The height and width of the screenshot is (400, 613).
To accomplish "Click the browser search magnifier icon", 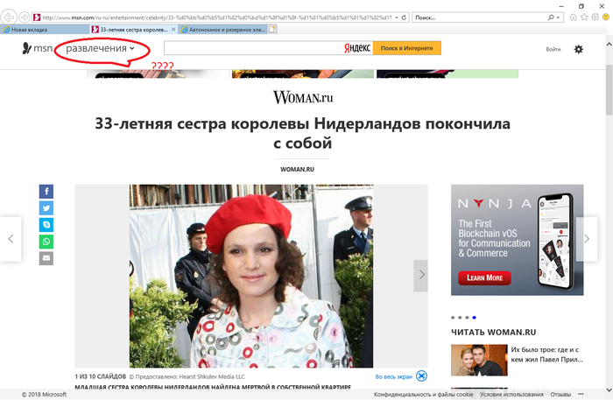I will click(551, 18).
